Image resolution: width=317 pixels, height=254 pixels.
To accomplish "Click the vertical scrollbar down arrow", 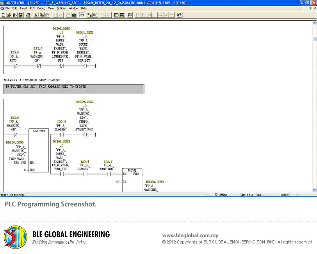I will pos(314,190).
